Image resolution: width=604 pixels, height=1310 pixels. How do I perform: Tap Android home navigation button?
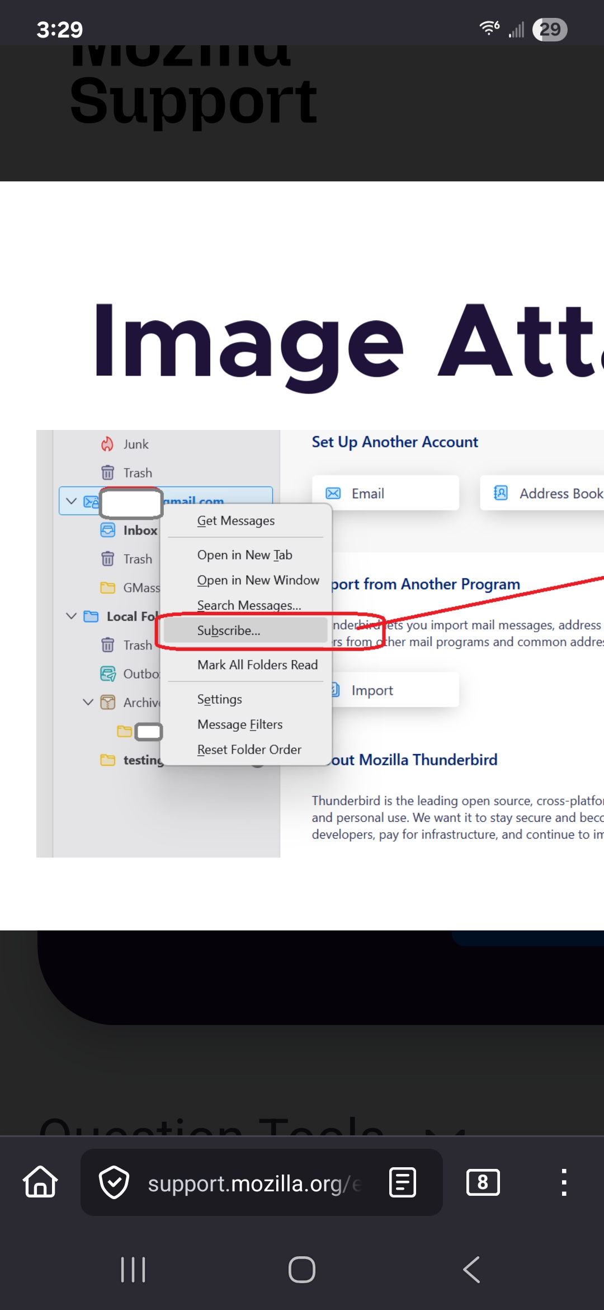pyautogui.click(x=302, y=1270)
